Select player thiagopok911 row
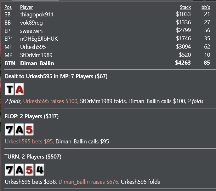The height and width of the screenshot is (191, 216). click(107, 14)
